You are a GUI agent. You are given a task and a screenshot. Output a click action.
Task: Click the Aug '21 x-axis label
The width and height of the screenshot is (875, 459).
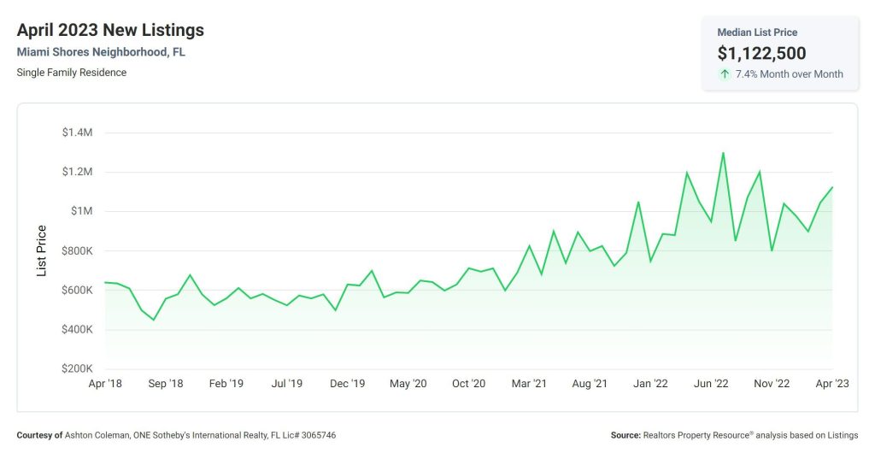pyautogui.click(x=590, y=384)
